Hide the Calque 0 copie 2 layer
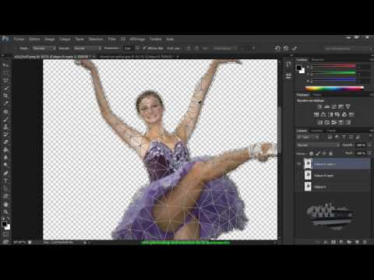Image resolution: width=374 pixels, height=280 pixels. 299,164
